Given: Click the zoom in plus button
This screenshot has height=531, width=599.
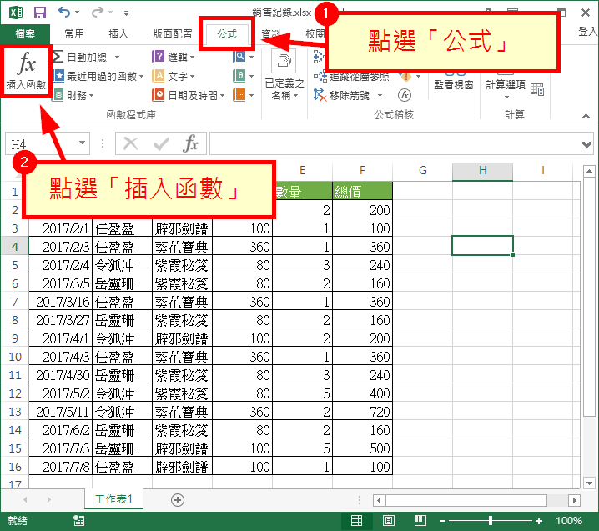Looking at the screenshot, I should coord(539,520).
